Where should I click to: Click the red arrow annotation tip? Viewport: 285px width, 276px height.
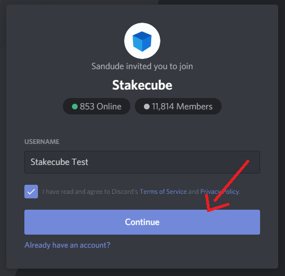point(208,210)
